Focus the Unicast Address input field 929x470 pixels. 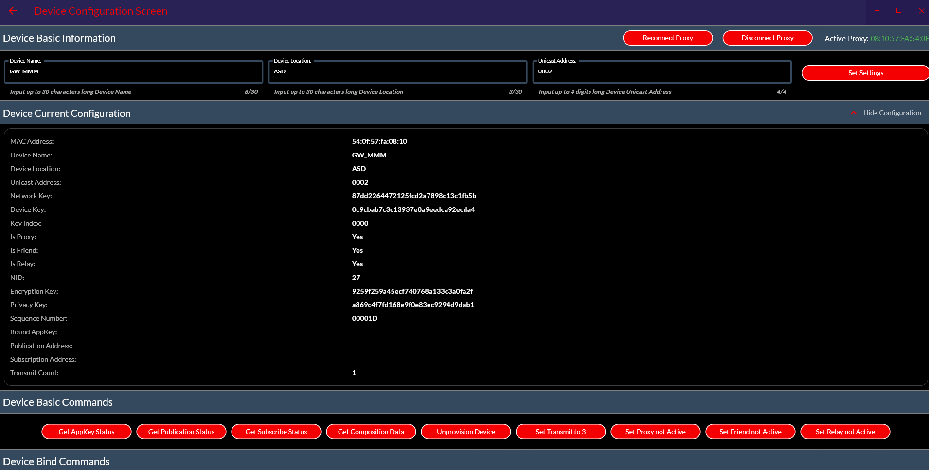point(661,72)
